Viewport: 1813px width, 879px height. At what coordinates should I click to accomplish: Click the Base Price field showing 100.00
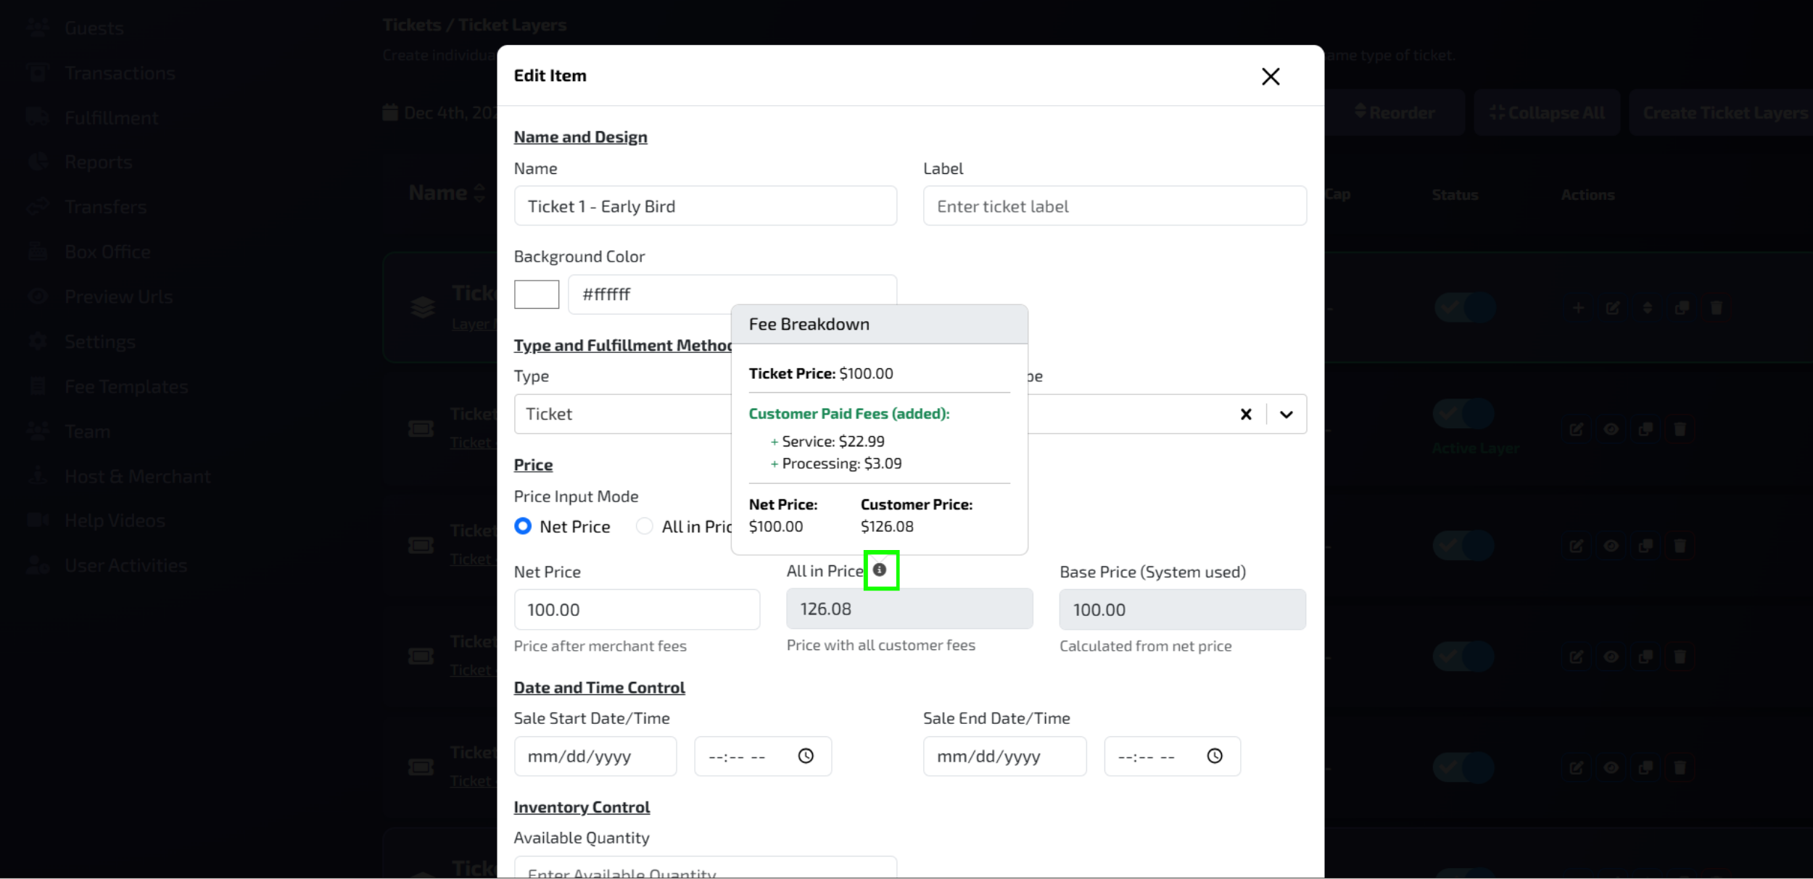pyautogui.click(x=1182, y=609)
